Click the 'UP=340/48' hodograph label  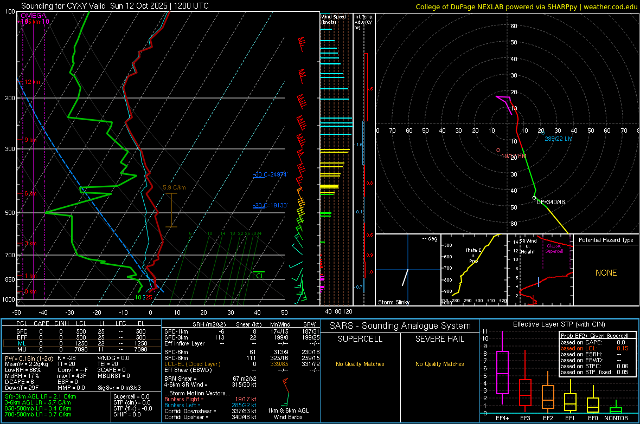pos(551,202)
